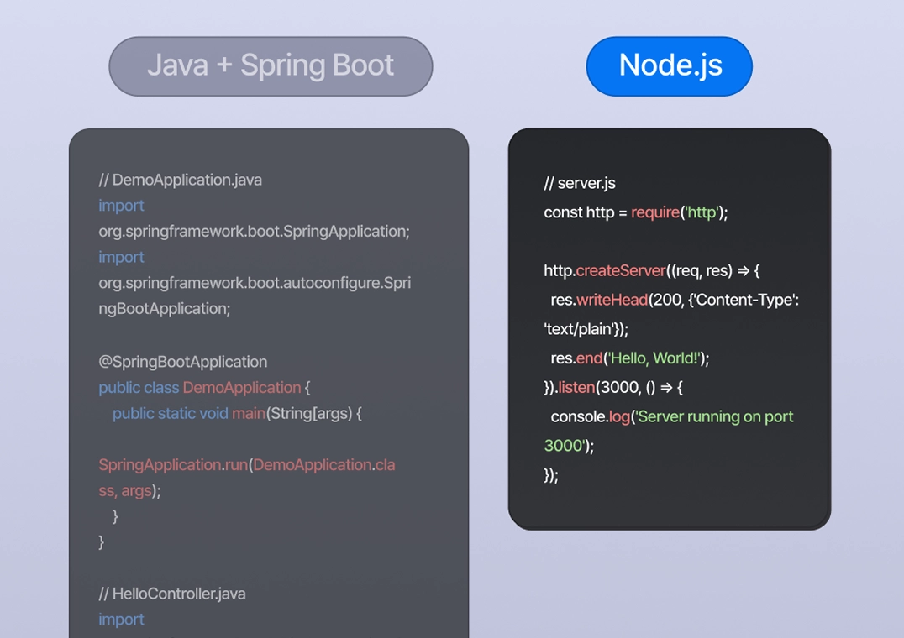Click the server.js comment label
Viewport: 904px width, 638px height.
(x=578, y=182)
